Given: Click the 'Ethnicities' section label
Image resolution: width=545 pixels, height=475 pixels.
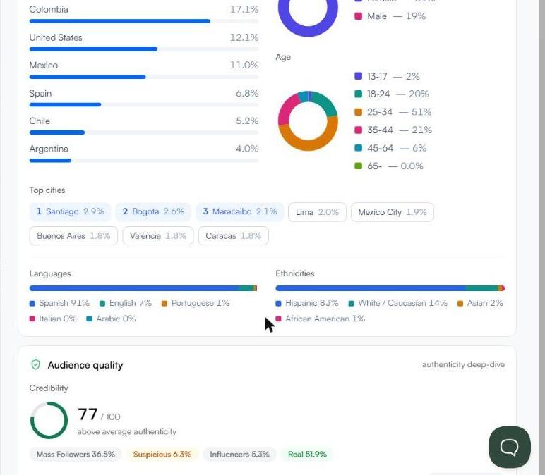Looking at the screenshot, I should pyautogui.click(x=295, y=273).
